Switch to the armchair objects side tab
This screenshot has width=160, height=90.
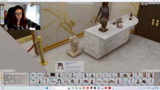pyautogui.click(x=2, y=80)
